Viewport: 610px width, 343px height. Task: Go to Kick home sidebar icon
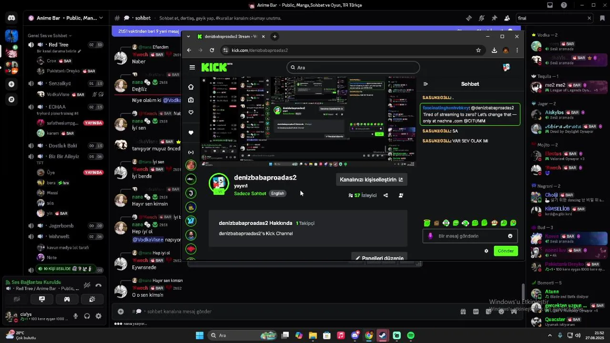[x=191, y=87]
